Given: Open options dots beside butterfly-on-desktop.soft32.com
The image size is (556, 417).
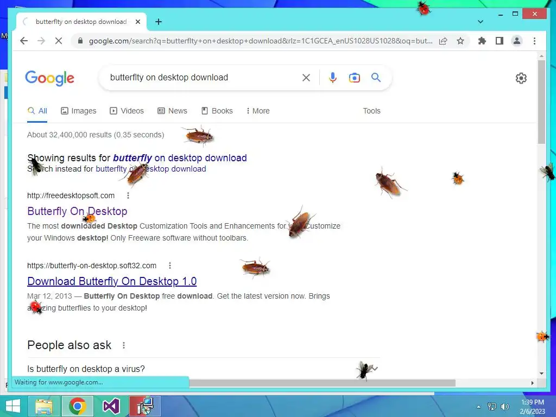Looking at the screenshot, I should [x=170, y=266].
